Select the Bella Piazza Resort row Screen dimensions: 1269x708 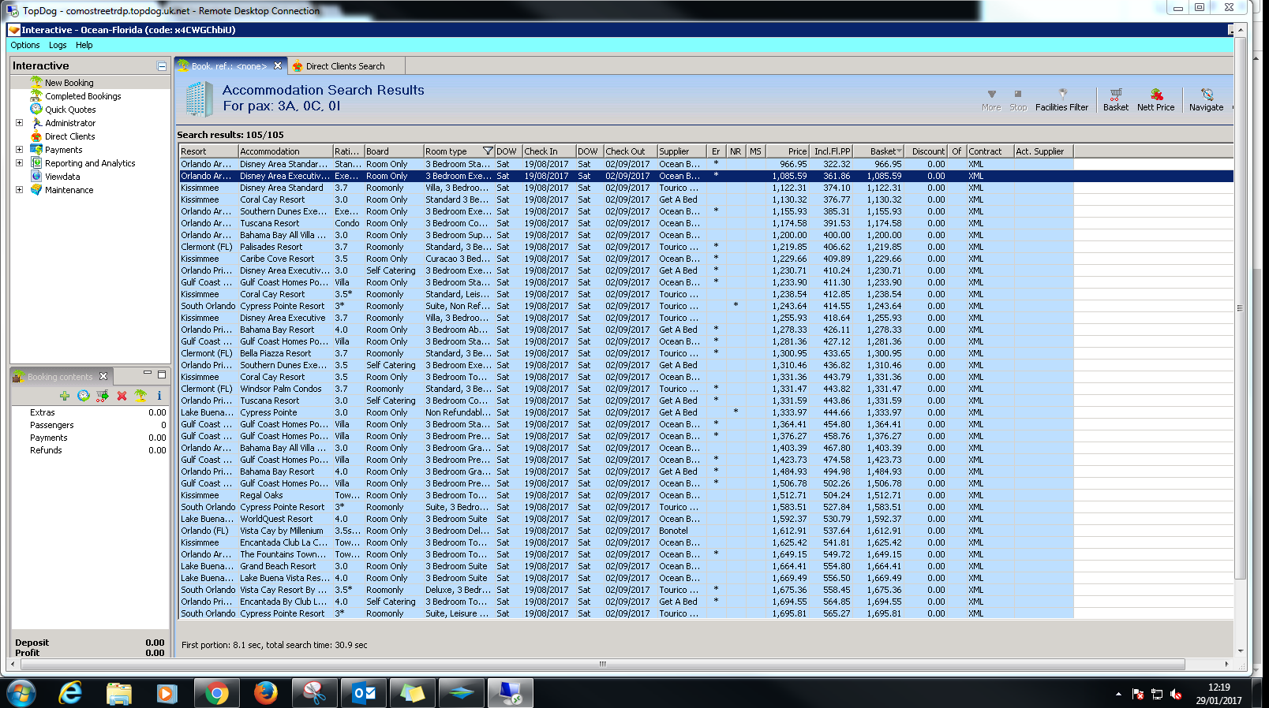pyautogui.click(x=627, y=353)
